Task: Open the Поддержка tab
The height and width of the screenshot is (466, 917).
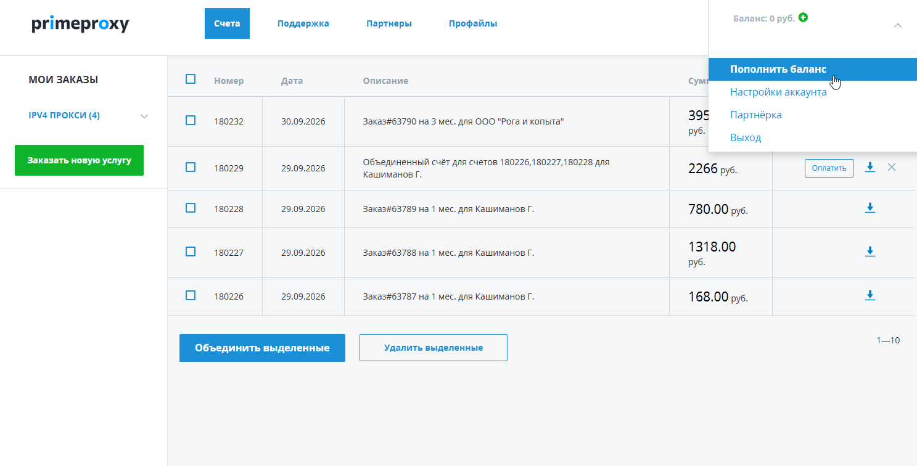Action: click(303, 23)
